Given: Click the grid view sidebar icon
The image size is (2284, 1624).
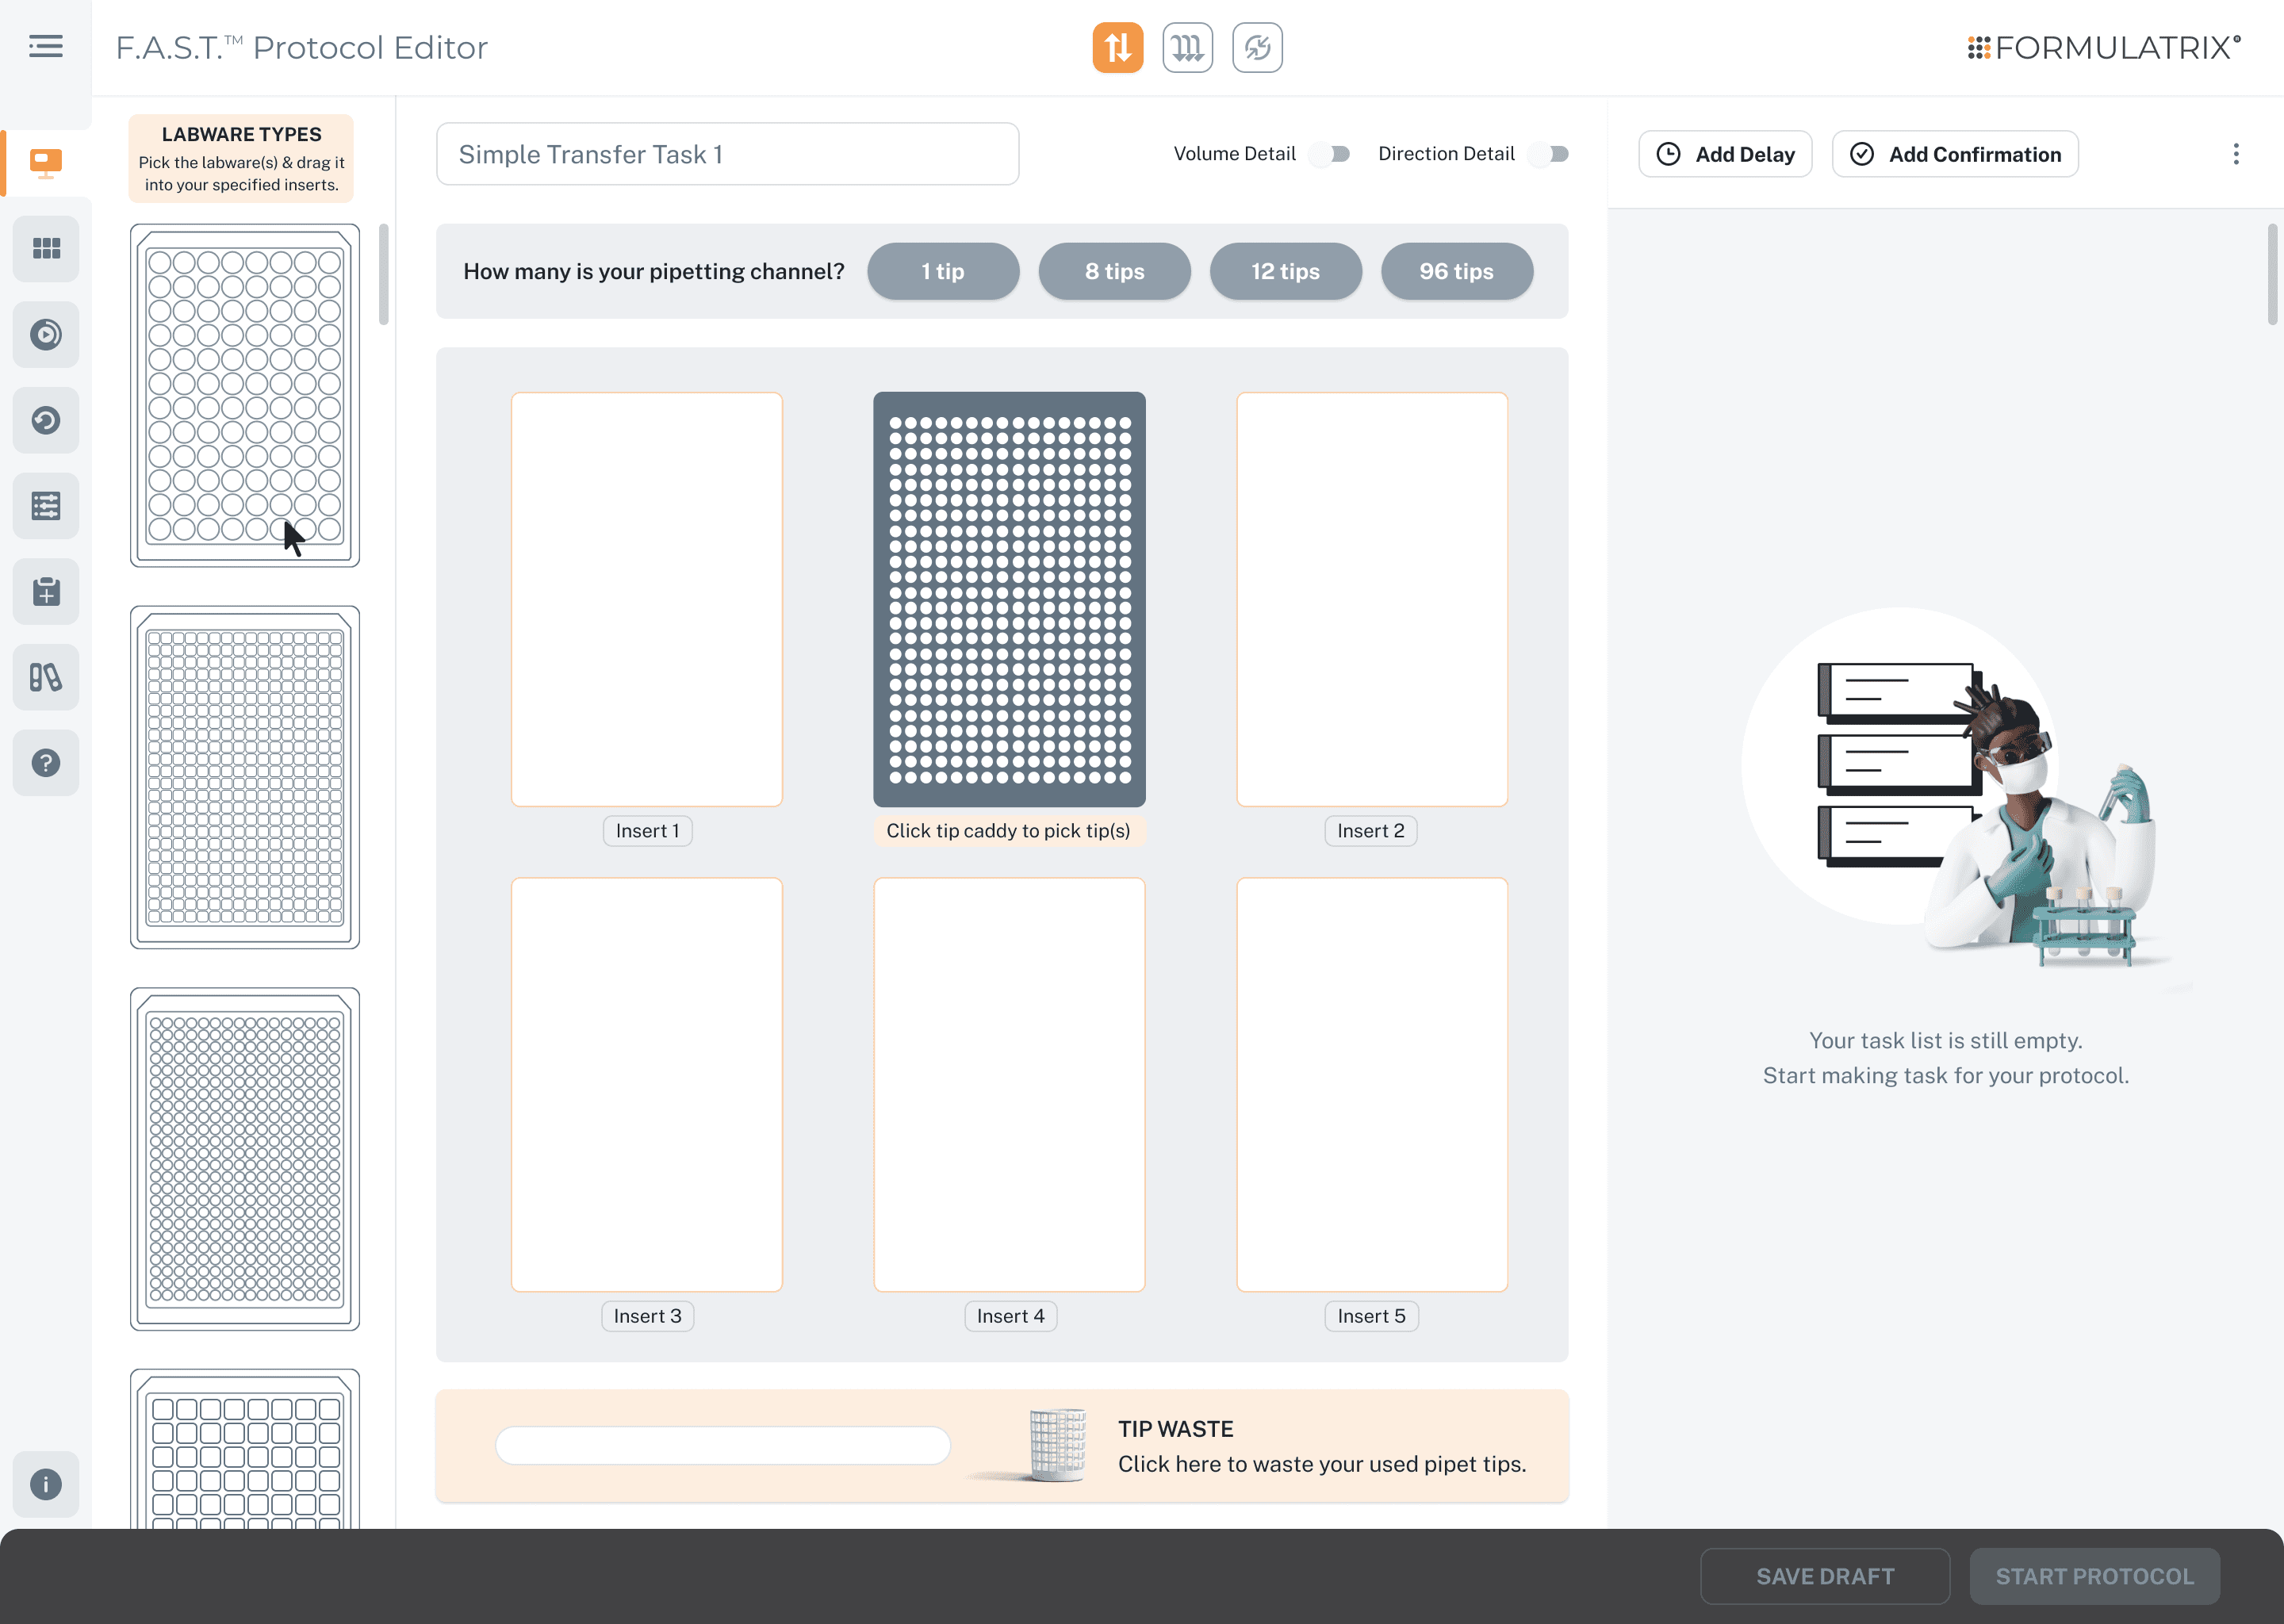Looking at the screenshot, I should 46,248.
